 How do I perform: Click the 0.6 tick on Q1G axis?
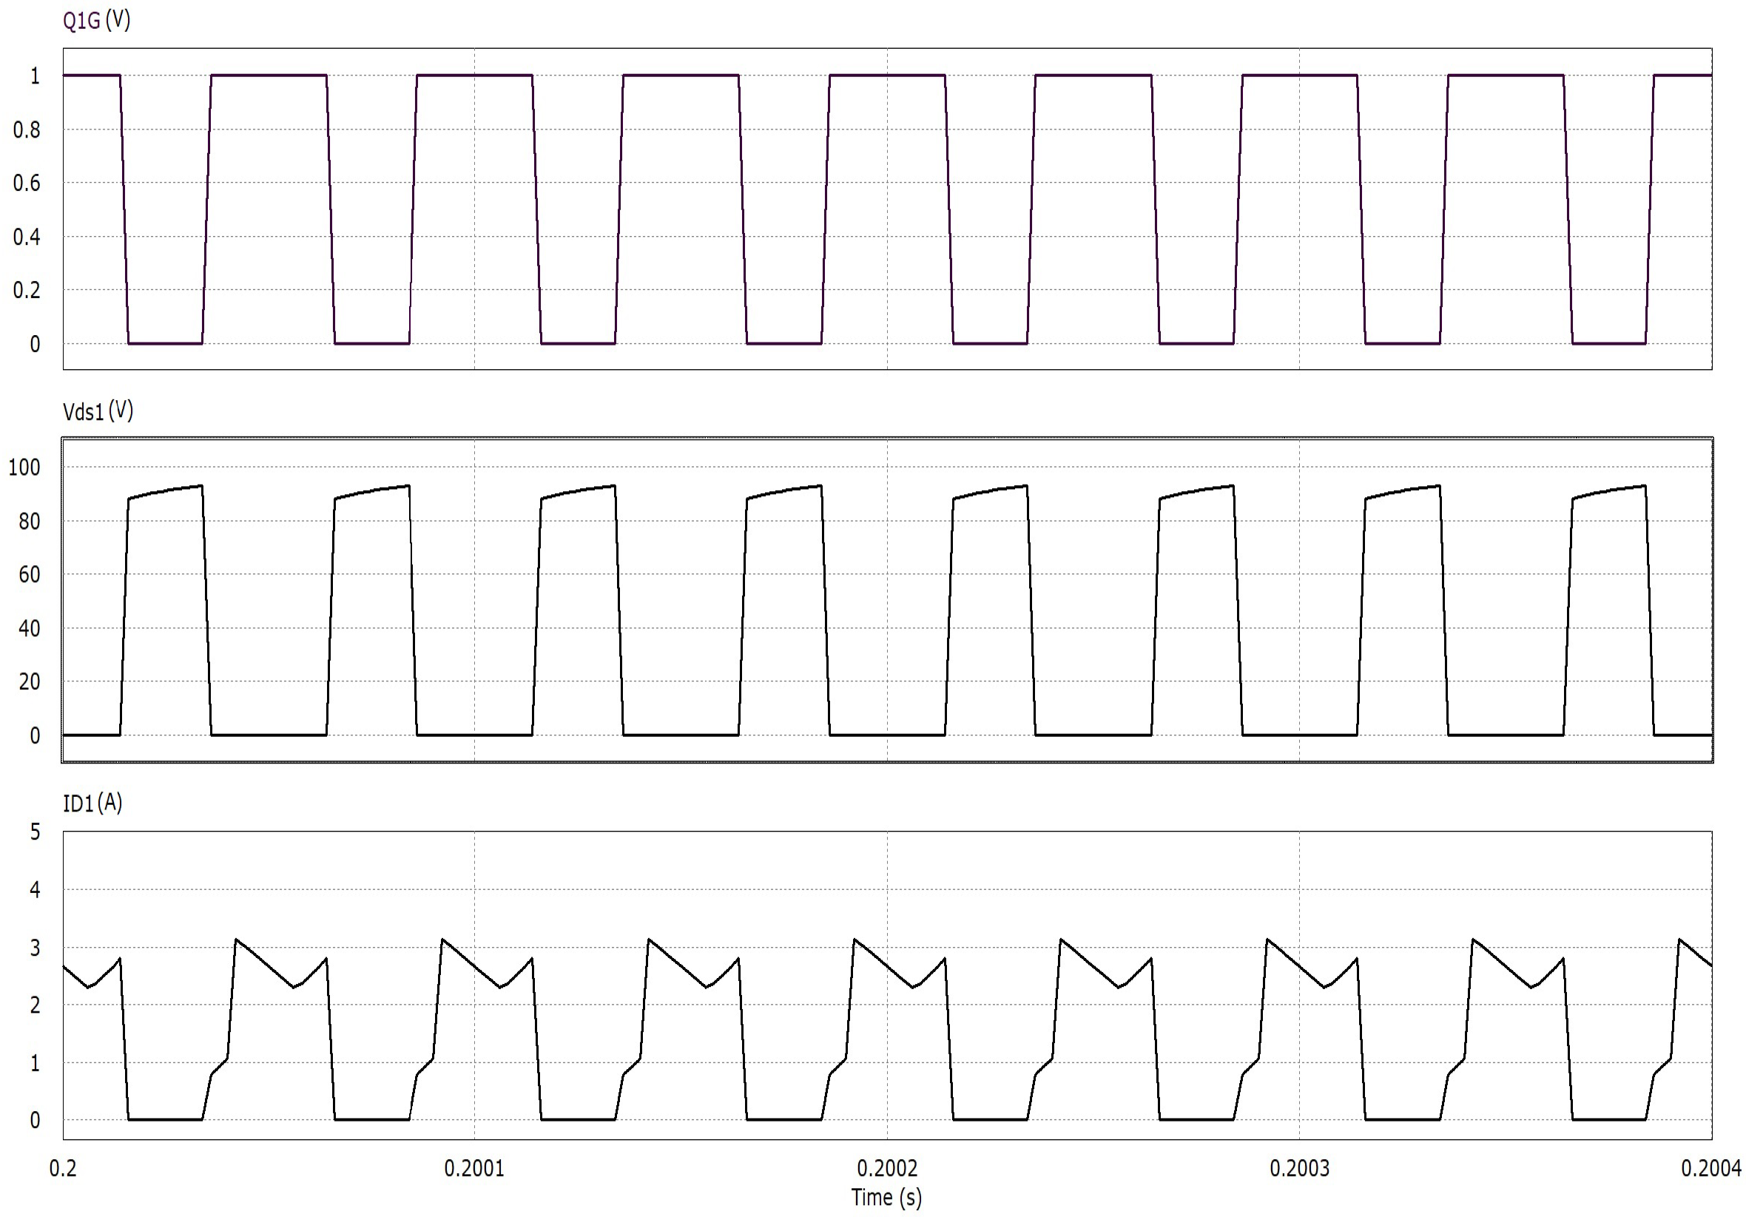pyautogui.click(x=27, y=183)
